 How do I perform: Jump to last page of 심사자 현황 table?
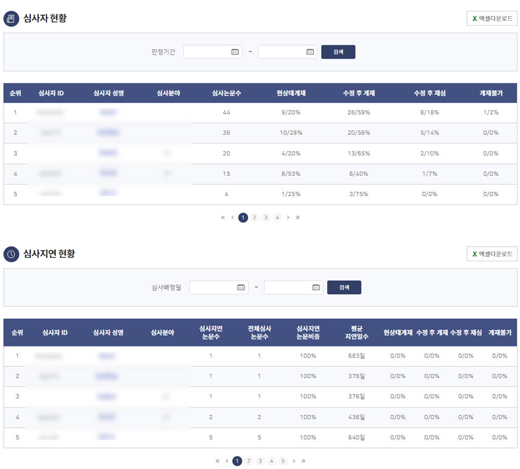click(298, 218)
